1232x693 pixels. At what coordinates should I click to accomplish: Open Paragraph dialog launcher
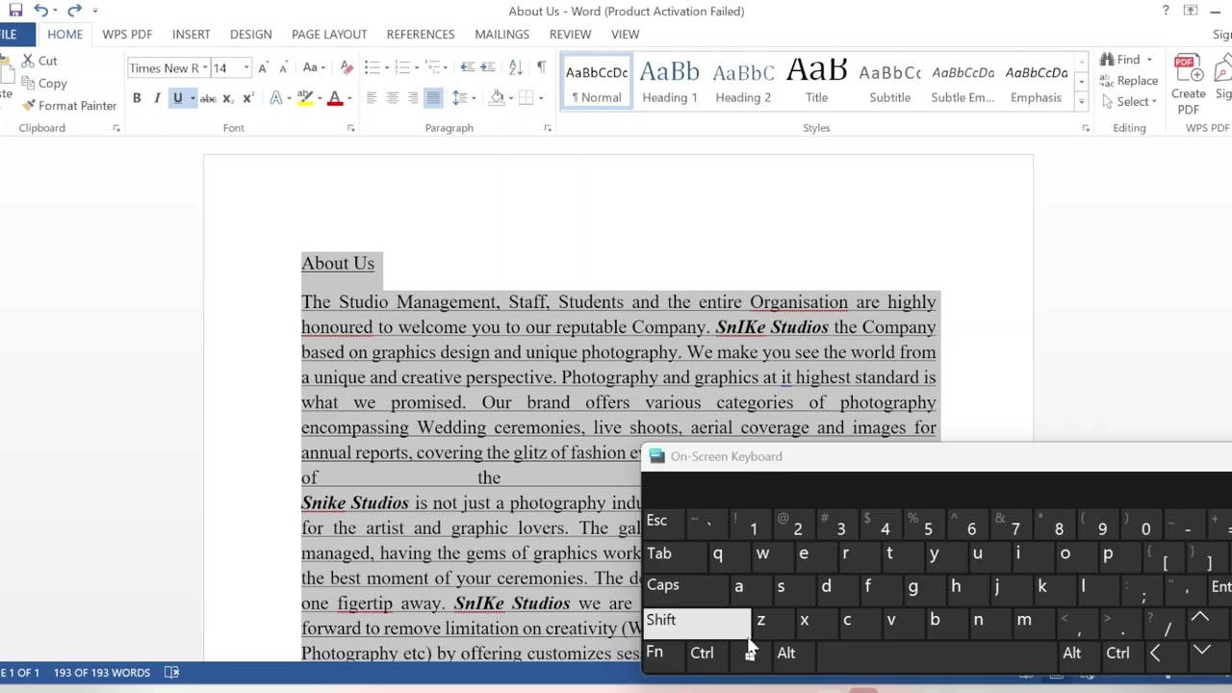(x=547, y=128)
